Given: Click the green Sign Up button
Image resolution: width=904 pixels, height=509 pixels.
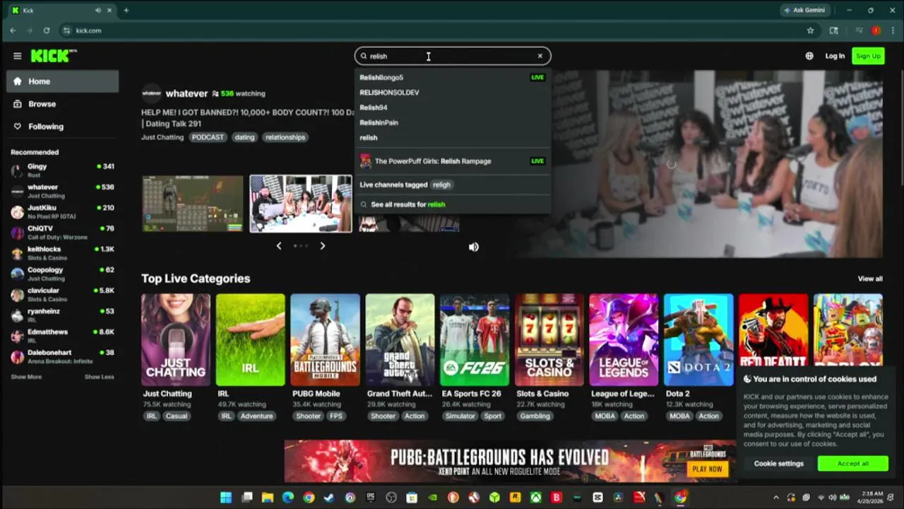Looking at the screenshot, I should [x=868, y=56].
